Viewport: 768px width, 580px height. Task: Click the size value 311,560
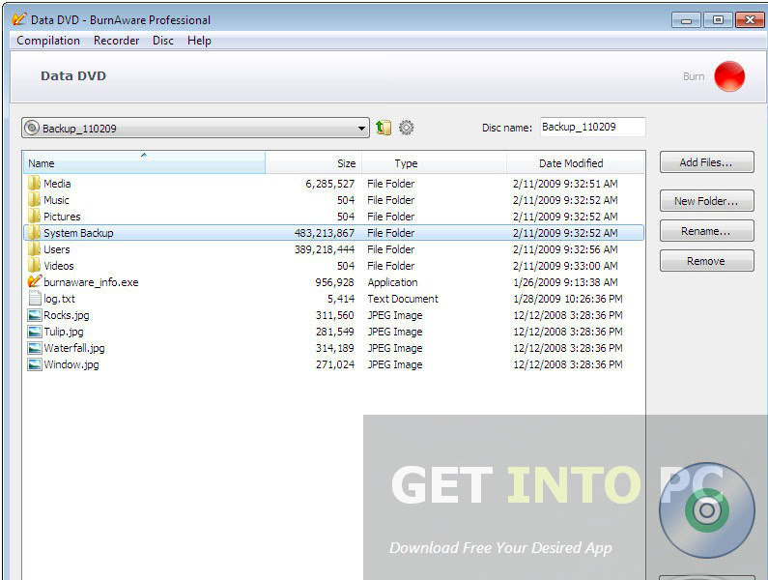(334, 315)
